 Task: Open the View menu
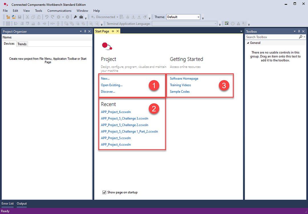click(x=27, y=11)
